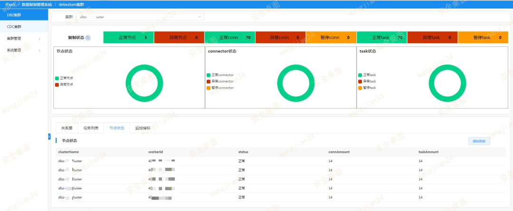This screenshot has height=211, width=513.
Task: Click the green 正常节点 5 status tile
Action: (129, 37)
